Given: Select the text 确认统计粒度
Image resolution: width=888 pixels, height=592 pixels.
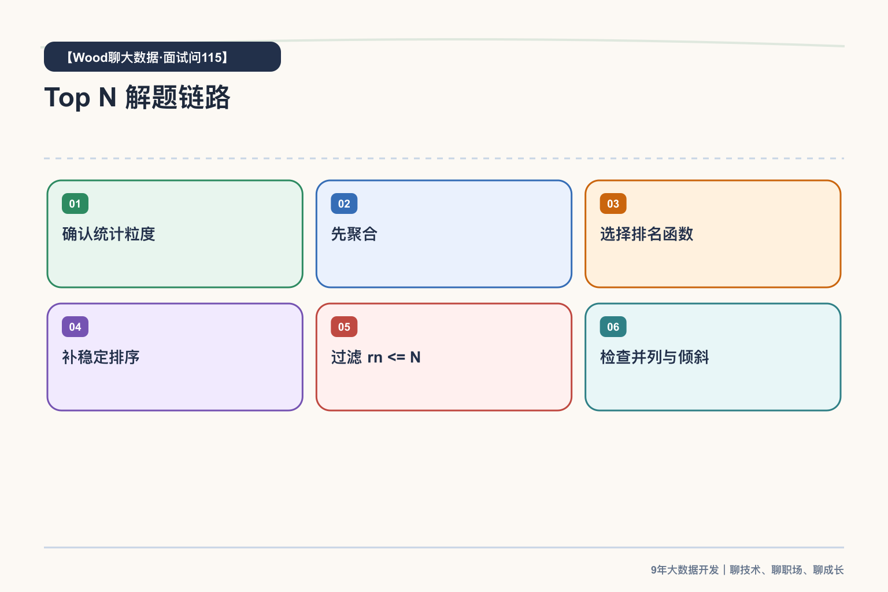Looking at the screenshot, I should (x=109, y=234).
